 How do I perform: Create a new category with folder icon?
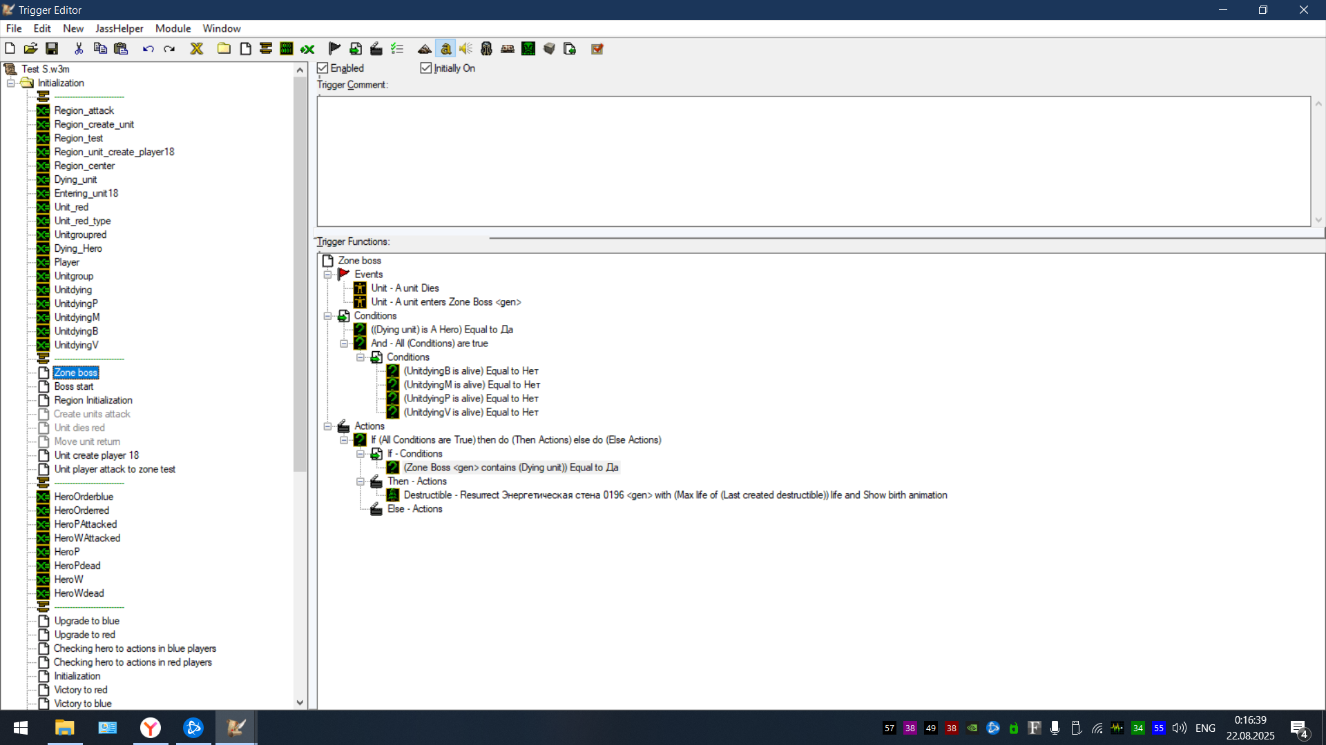click(224, 48)
